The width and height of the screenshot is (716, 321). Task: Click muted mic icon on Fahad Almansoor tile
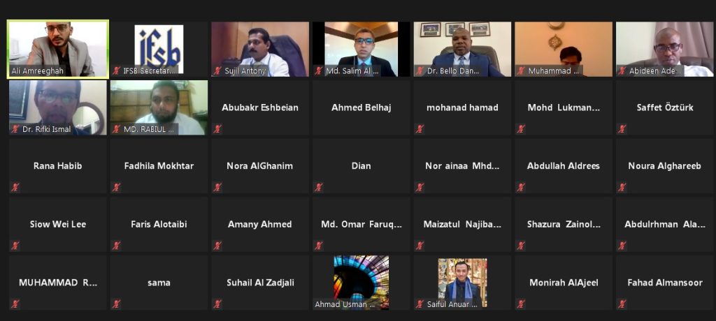[622, 304]
